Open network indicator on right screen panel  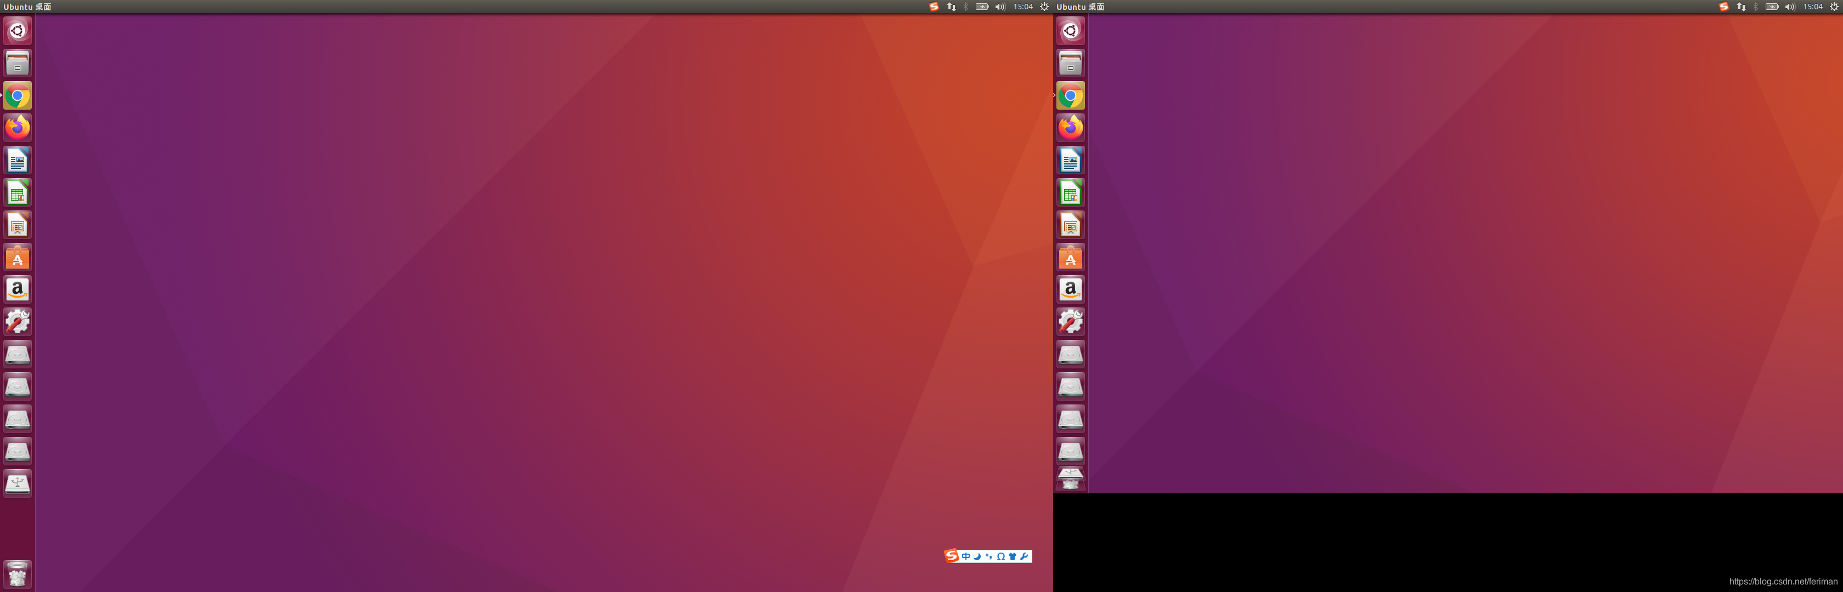[x=1742, y=7]
